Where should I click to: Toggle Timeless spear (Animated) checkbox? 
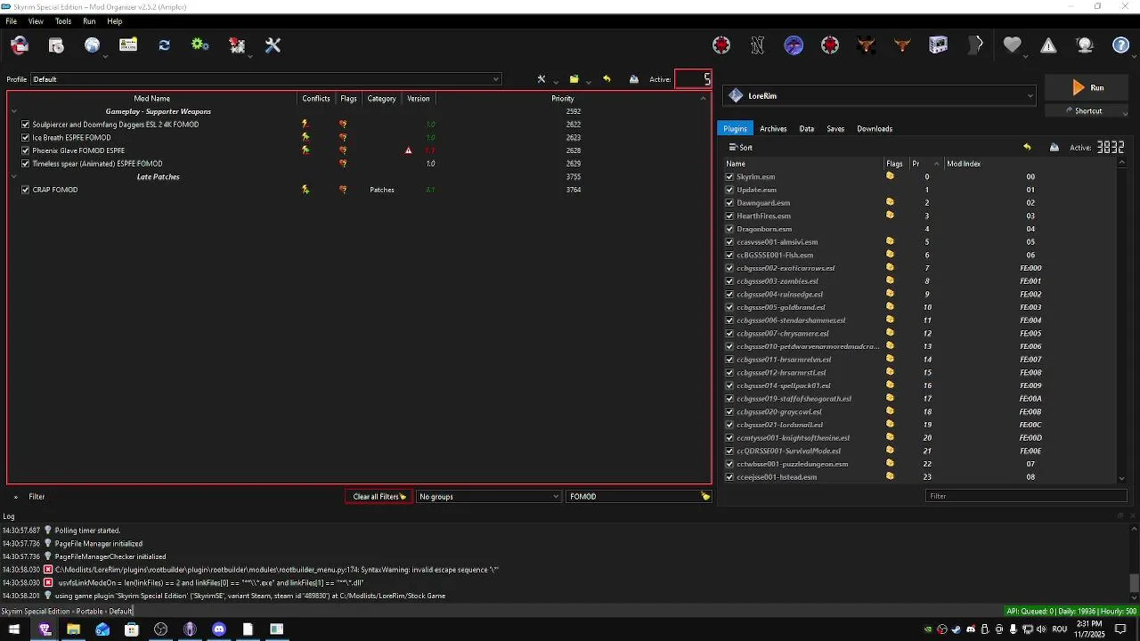point(26,164)
